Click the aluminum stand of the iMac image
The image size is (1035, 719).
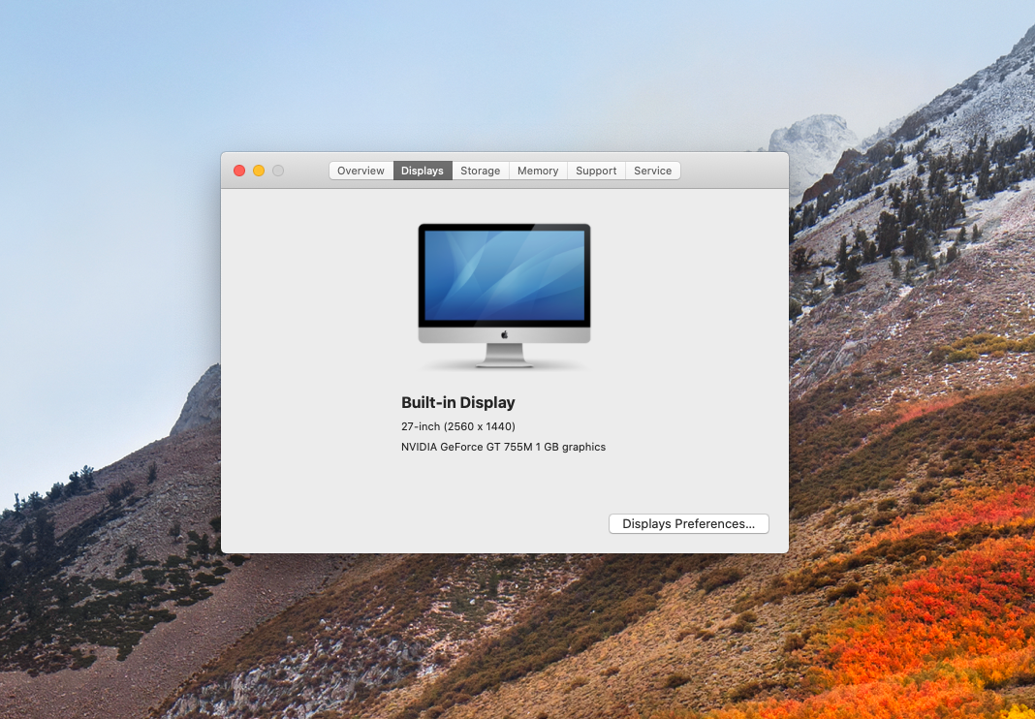click(x=504, y=355)
